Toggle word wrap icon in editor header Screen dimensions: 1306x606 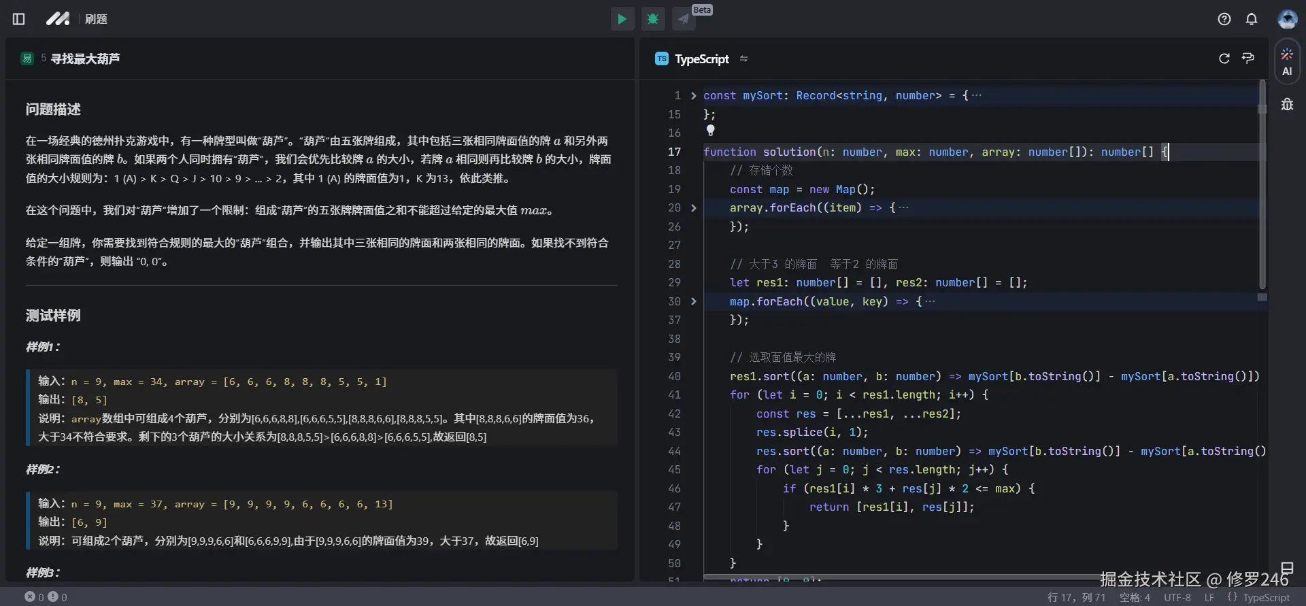(1248, 58)
